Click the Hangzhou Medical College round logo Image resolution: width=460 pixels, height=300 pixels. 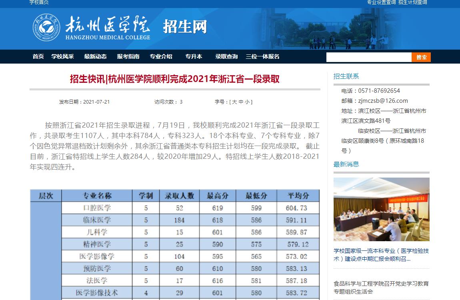click(46, 27)
